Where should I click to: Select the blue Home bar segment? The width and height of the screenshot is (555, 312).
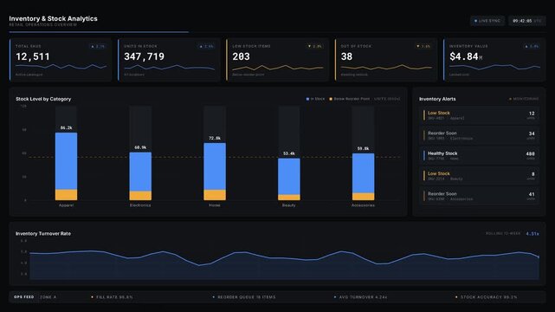coord(215,166)
